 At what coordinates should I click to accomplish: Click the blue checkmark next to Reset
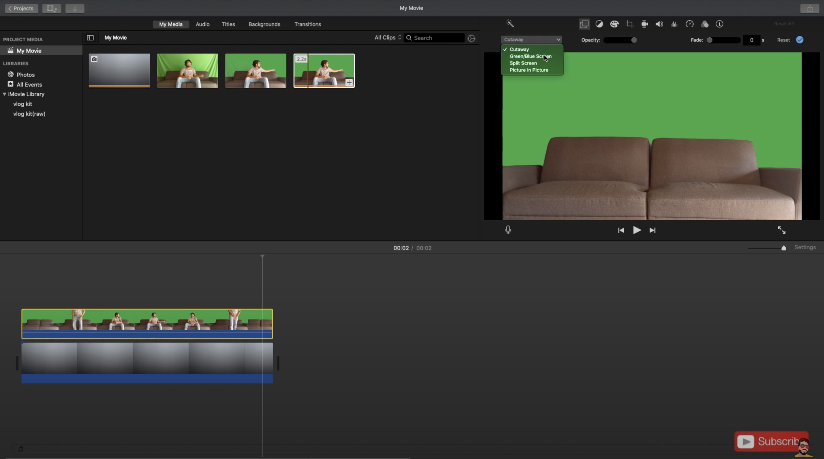pyautogui.click(x=800, y=40)
